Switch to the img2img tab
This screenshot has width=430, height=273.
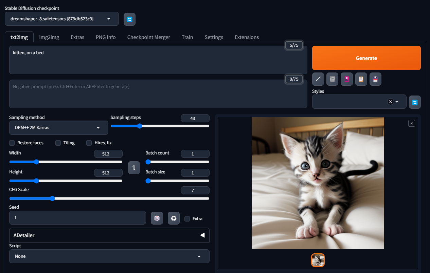point(49,37)
